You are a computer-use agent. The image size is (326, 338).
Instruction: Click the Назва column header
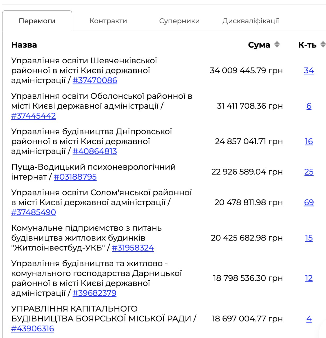point(24,45)
